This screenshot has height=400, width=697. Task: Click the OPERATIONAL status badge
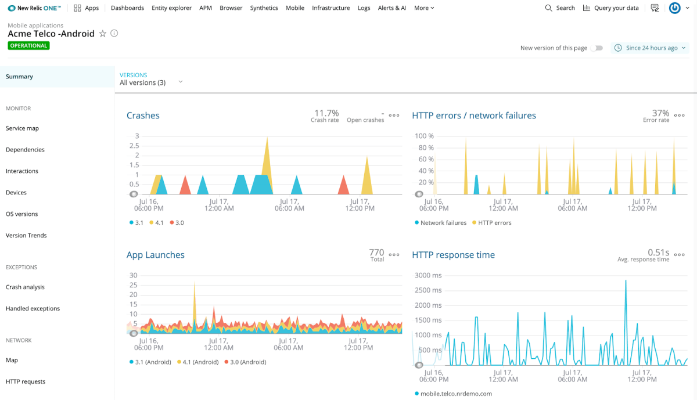pos(29,45)
